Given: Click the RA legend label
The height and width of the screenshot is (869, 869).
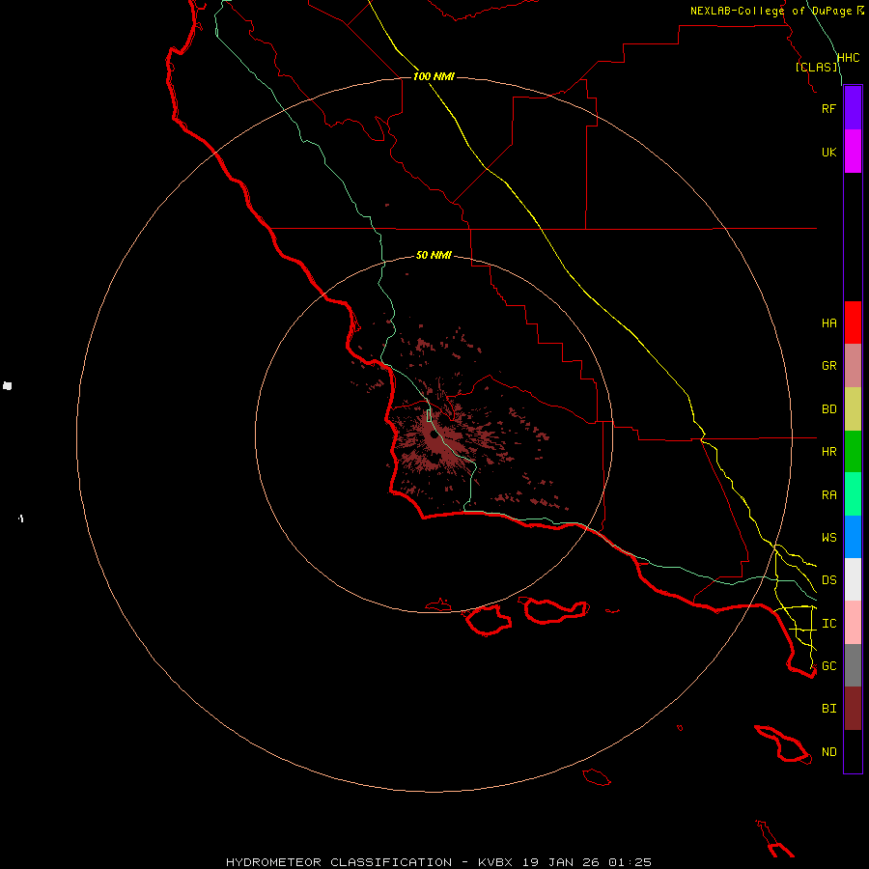Looking at the screenshot, I should (x=828, y=495).
